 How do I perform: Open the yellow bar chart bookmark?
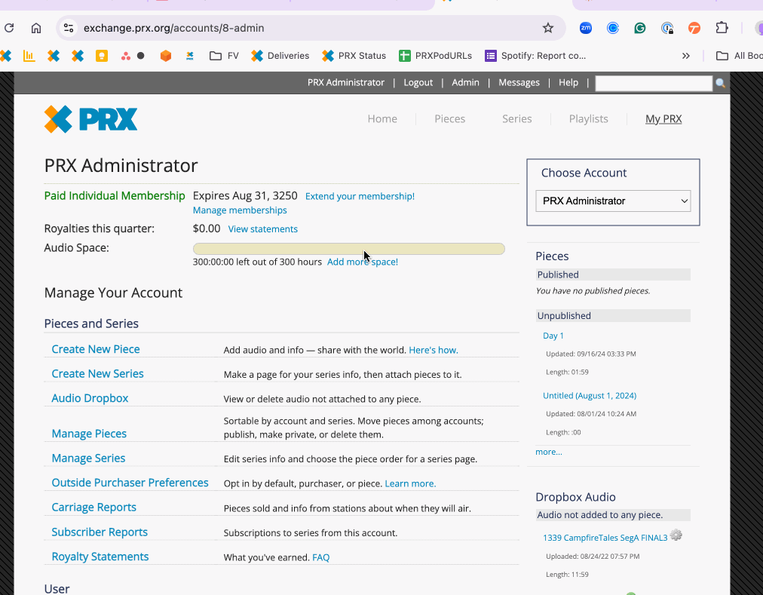(29, 56)
